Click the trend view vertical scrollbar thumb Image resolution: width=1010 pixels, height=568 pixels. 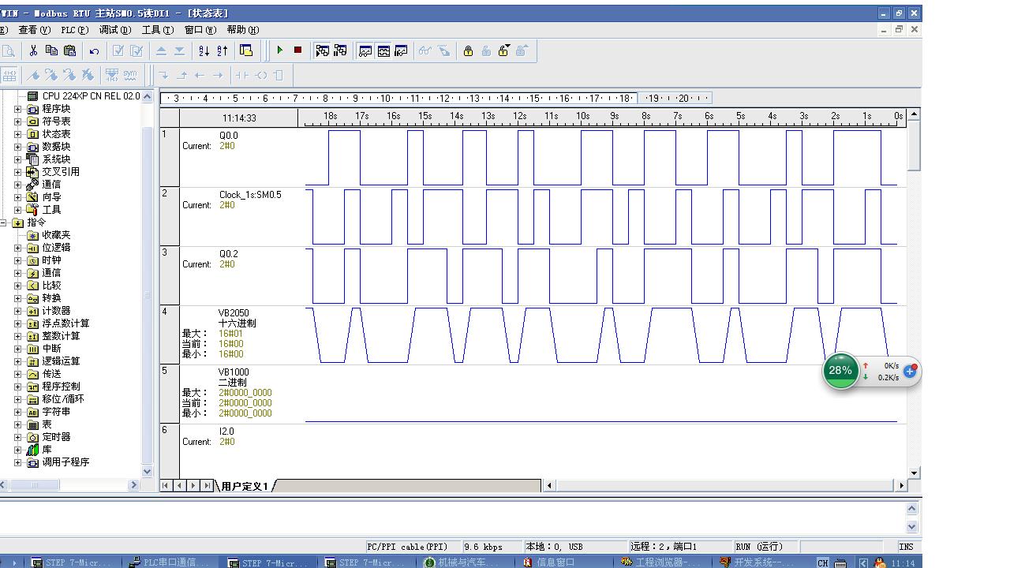(x=914, y=146)
